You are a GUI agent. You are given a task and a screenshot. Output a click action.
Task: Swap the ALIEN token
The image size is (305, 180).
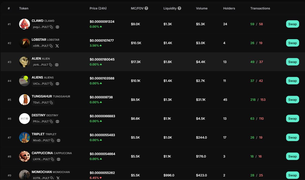pos(292,62)
